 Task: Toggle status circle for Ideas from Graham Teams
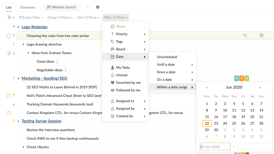tap(8, 53)
